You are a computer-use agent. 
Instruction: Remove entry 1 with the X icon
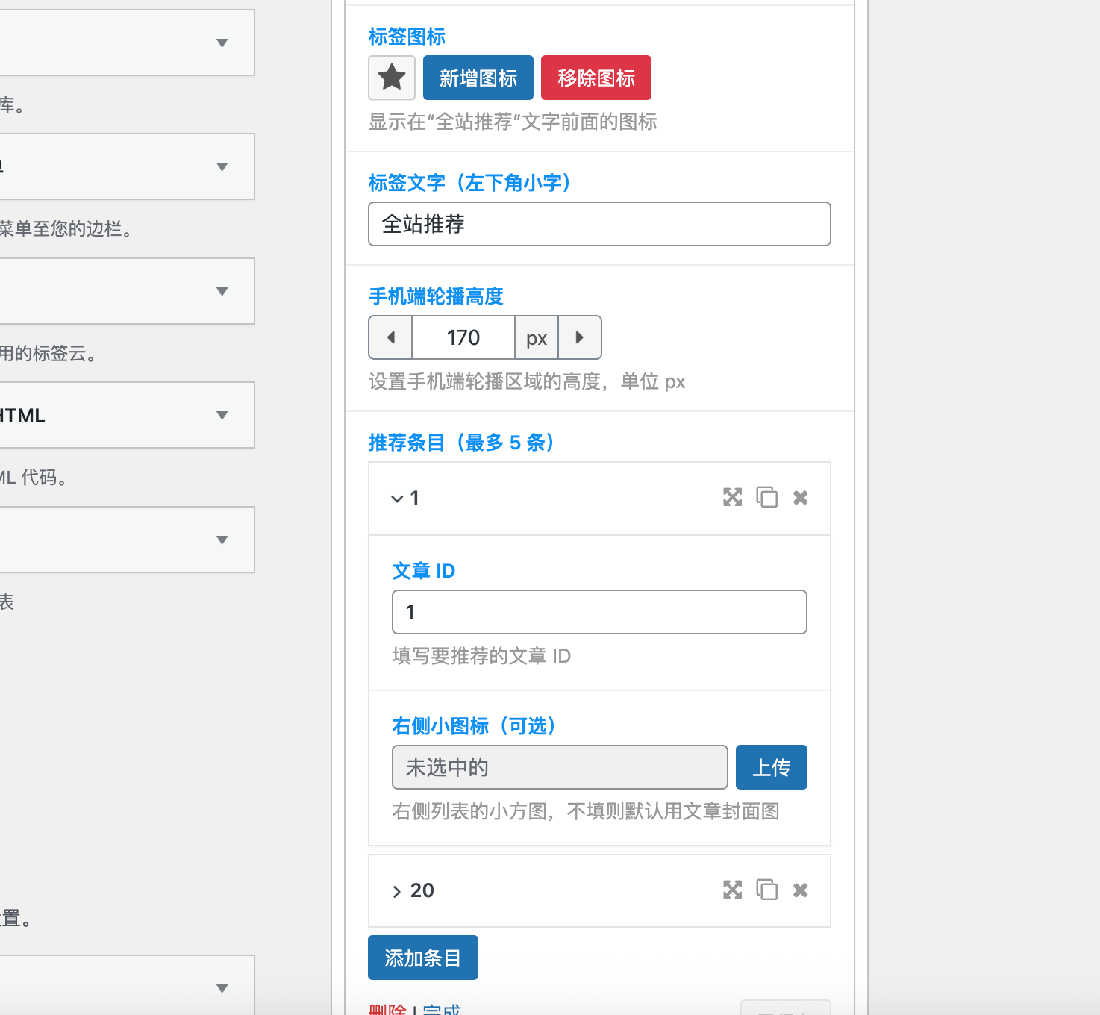(800, 497)
